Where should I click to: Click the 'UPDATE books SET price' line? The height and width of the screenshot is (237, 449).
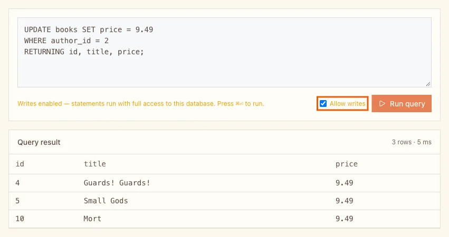point(89,29)
